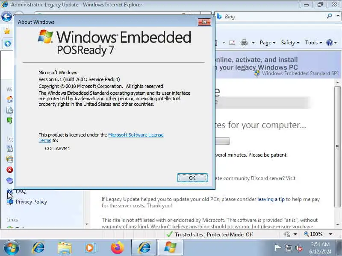Screen dimensions: 342x256
Task: Open the Page menu
Action: [x=268, y=43]
